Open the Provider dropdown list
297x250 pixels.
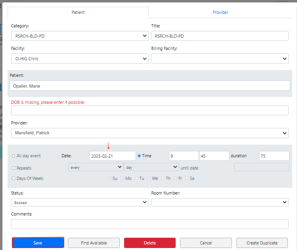click(149, 133)
